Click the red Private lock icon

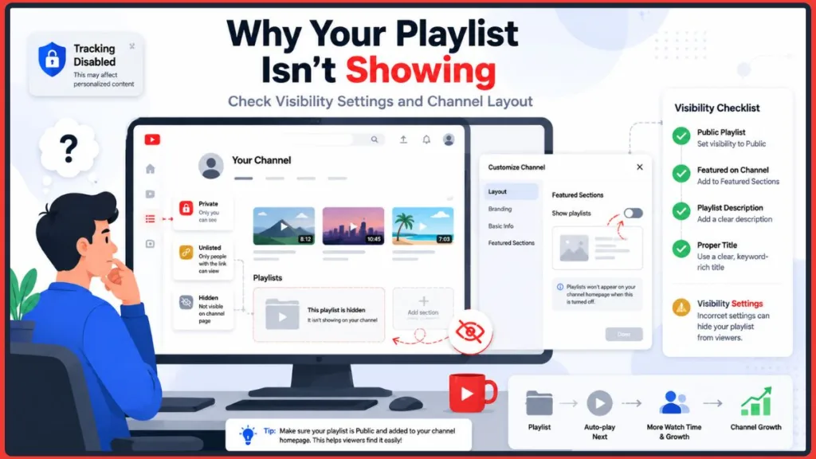tap(186, 208)
